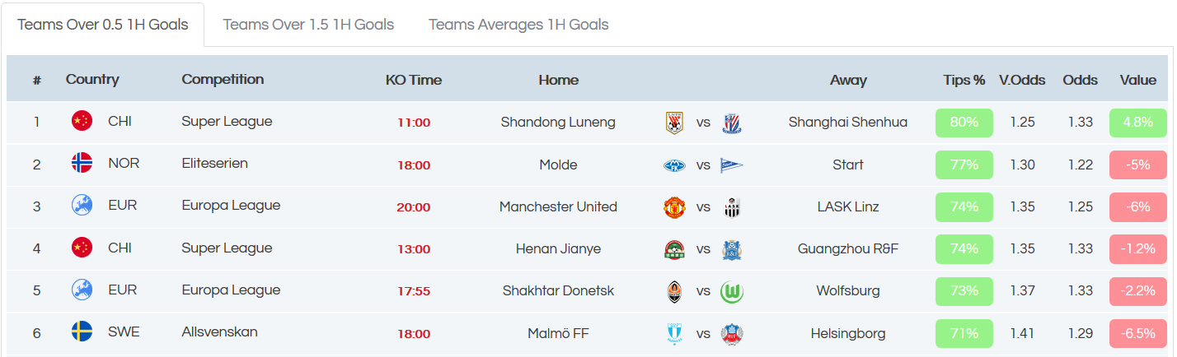Image resolution: width=1177 pixels, height=357 pixels.
Task: Click the Sweden flag icon
Action: point(82,332)
